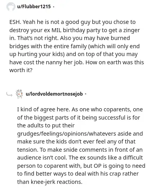This screenshot has height=196, width=156.
Task: Visit the u/lordvoldemortnosejob user profile link
Action: coord(54,94)
